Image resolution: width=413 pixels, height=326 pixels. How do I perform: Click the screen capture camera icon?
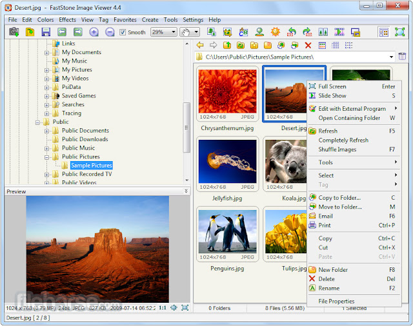pyautogui.click(x=14, y=32)
